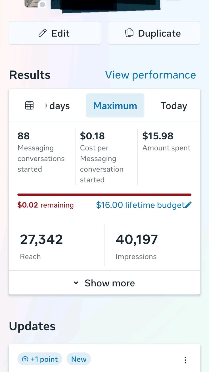This screenshot has height=372, width=209.
Task: Edit lifetime budget using pencil icon
Action: pyautogui.click(x=189, y=205)
